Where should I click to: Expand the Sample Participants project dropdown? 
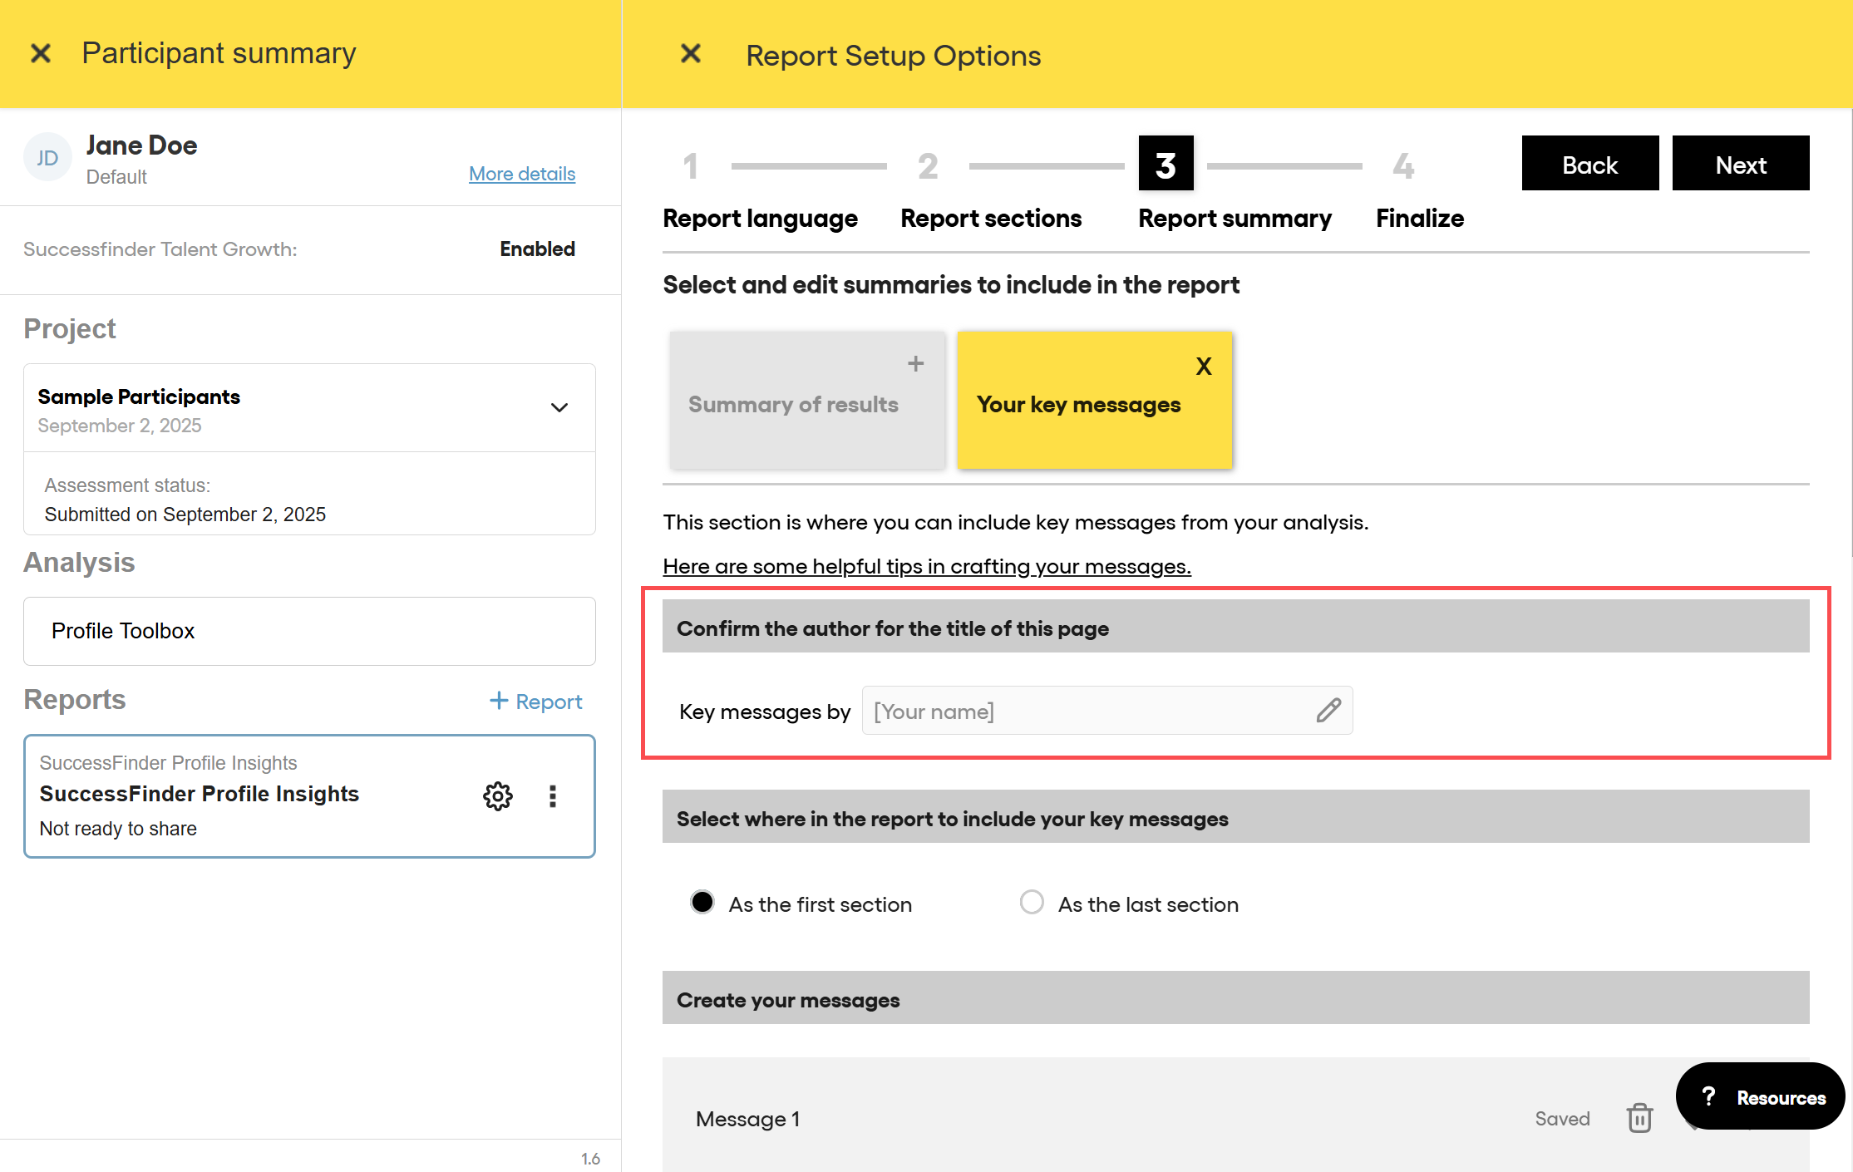coord(559,407)
